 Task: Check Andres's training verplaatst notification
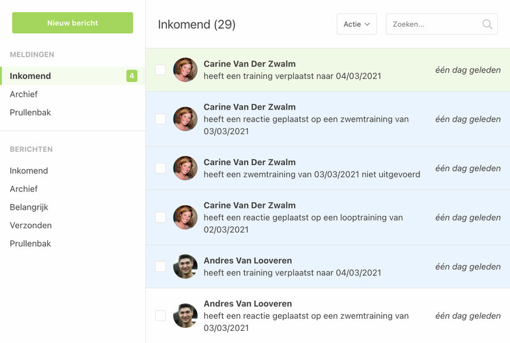click(161, 266)
